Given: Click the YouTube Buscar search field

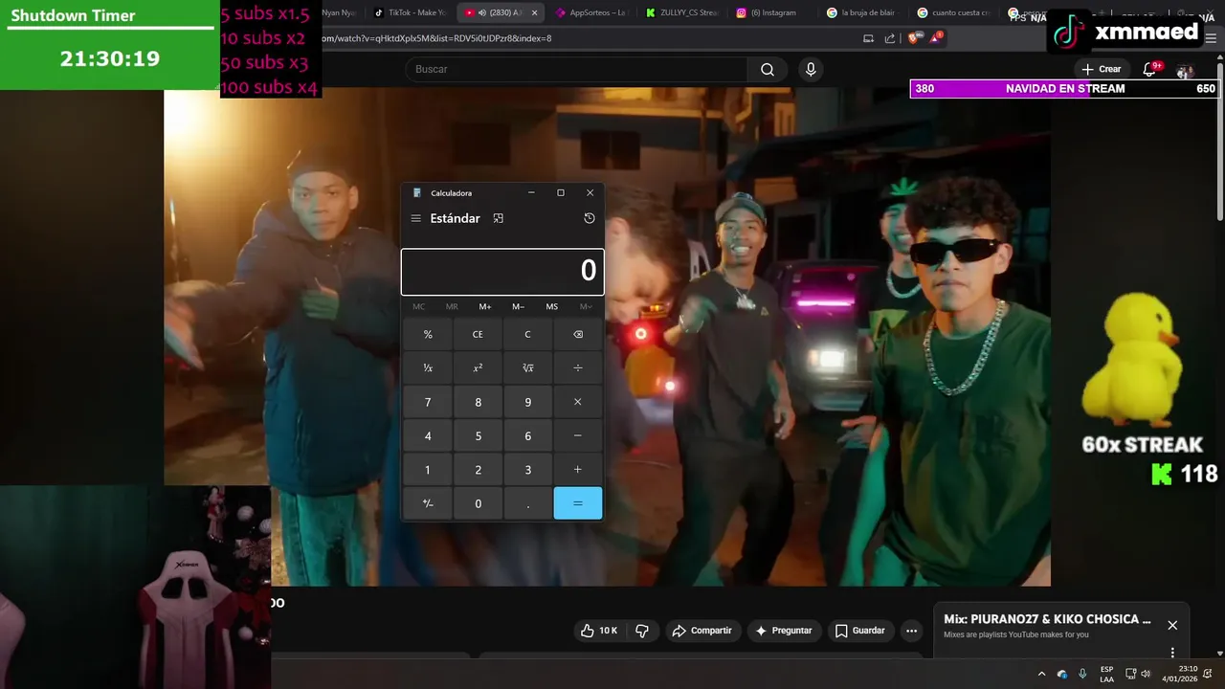Looking at the screenshot, I should point(577,69).
